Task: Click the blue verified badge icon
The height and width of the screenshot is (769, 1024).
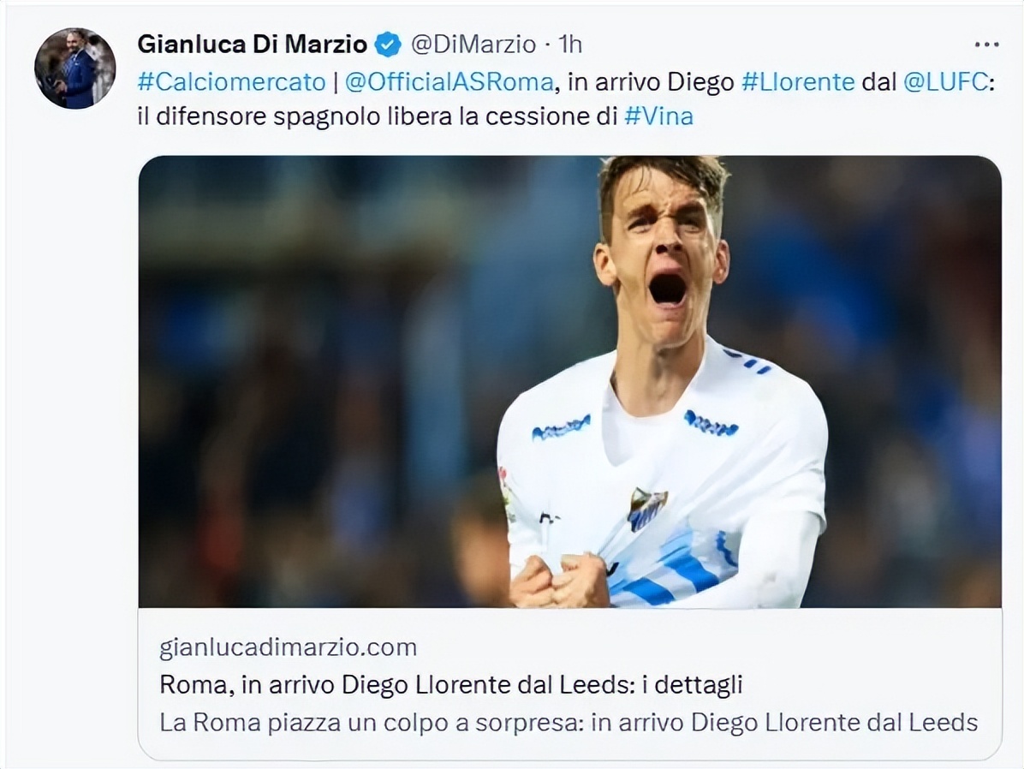Action: (388, 45)
